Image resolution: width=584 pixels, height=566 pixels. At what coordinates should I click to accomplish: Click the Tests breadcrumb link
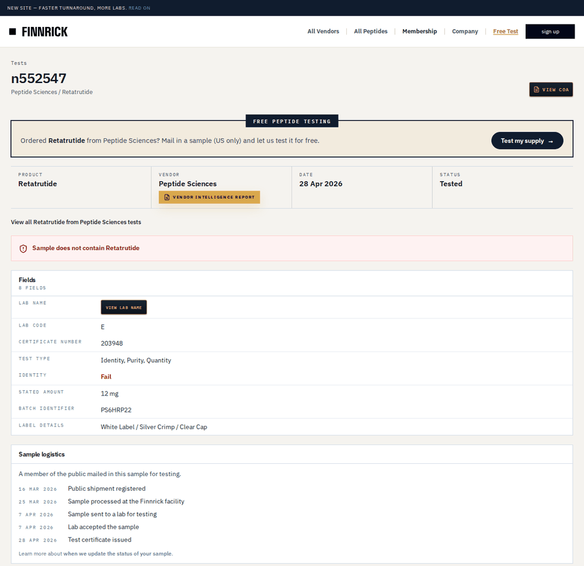(x=19, y=63)
